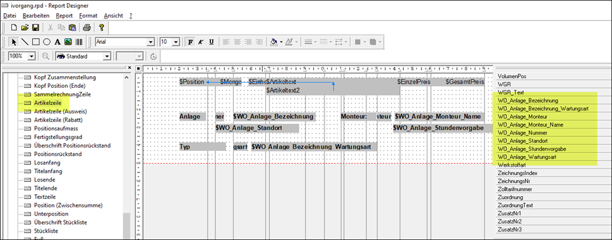Select the $GesamtPreis field on canvas
Screen dimensions: 612x240
(464, 82)
